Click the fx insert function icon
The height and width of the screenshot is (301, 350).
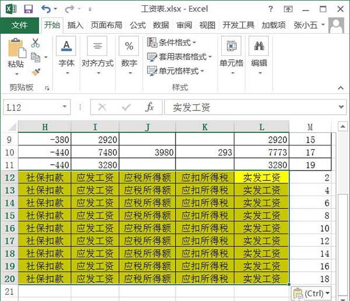tap(149, 107)
